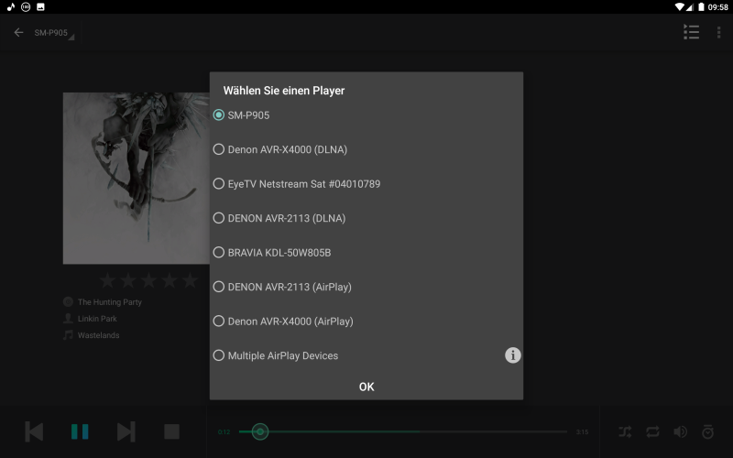Click the music note status bar icon
The width and height of the screenshot is (733, 458).
[11, 6]
